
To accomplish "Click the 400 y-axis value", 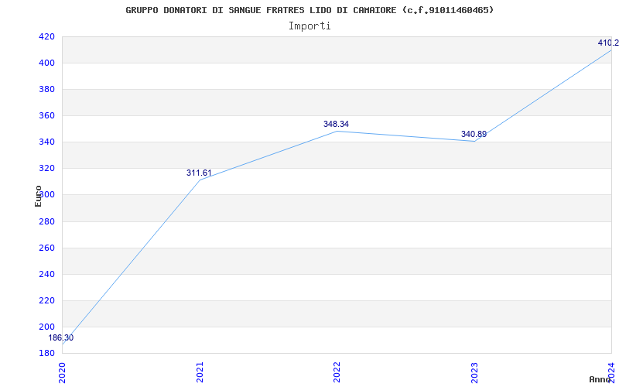I will 46,63.
